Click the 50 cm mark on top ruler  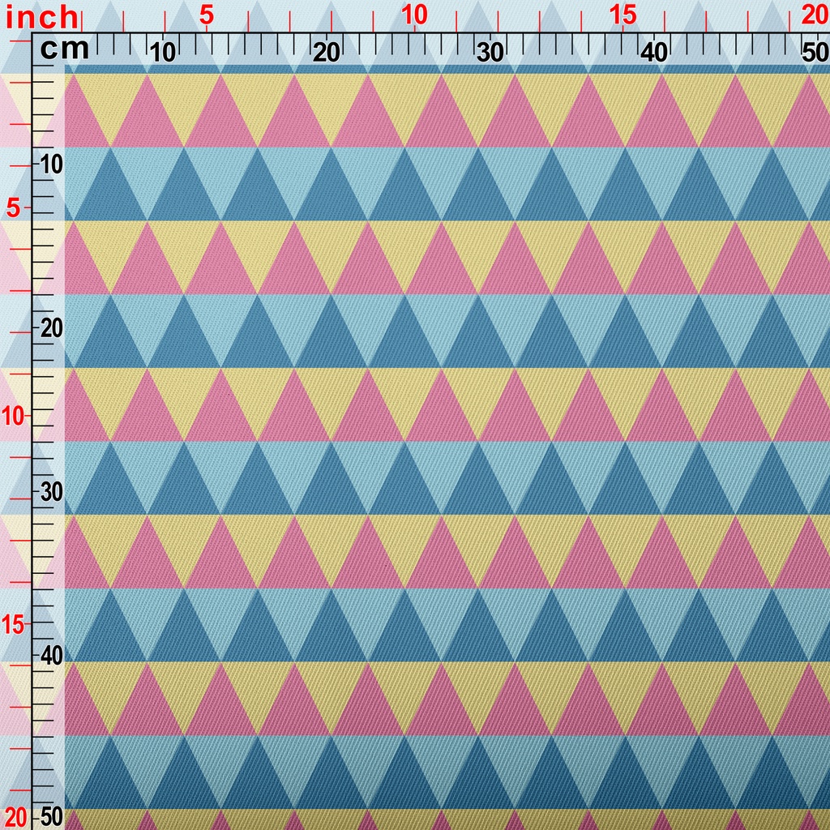tap(813, 53)
